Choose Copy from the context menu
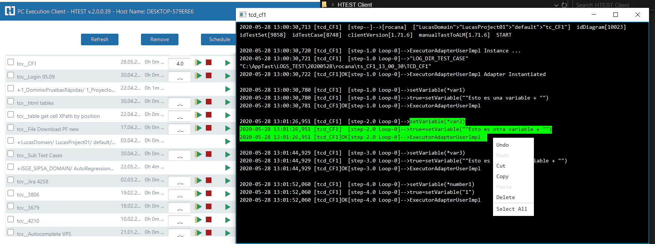The width and height of the screenshot is (655, 244). point(502,176)
